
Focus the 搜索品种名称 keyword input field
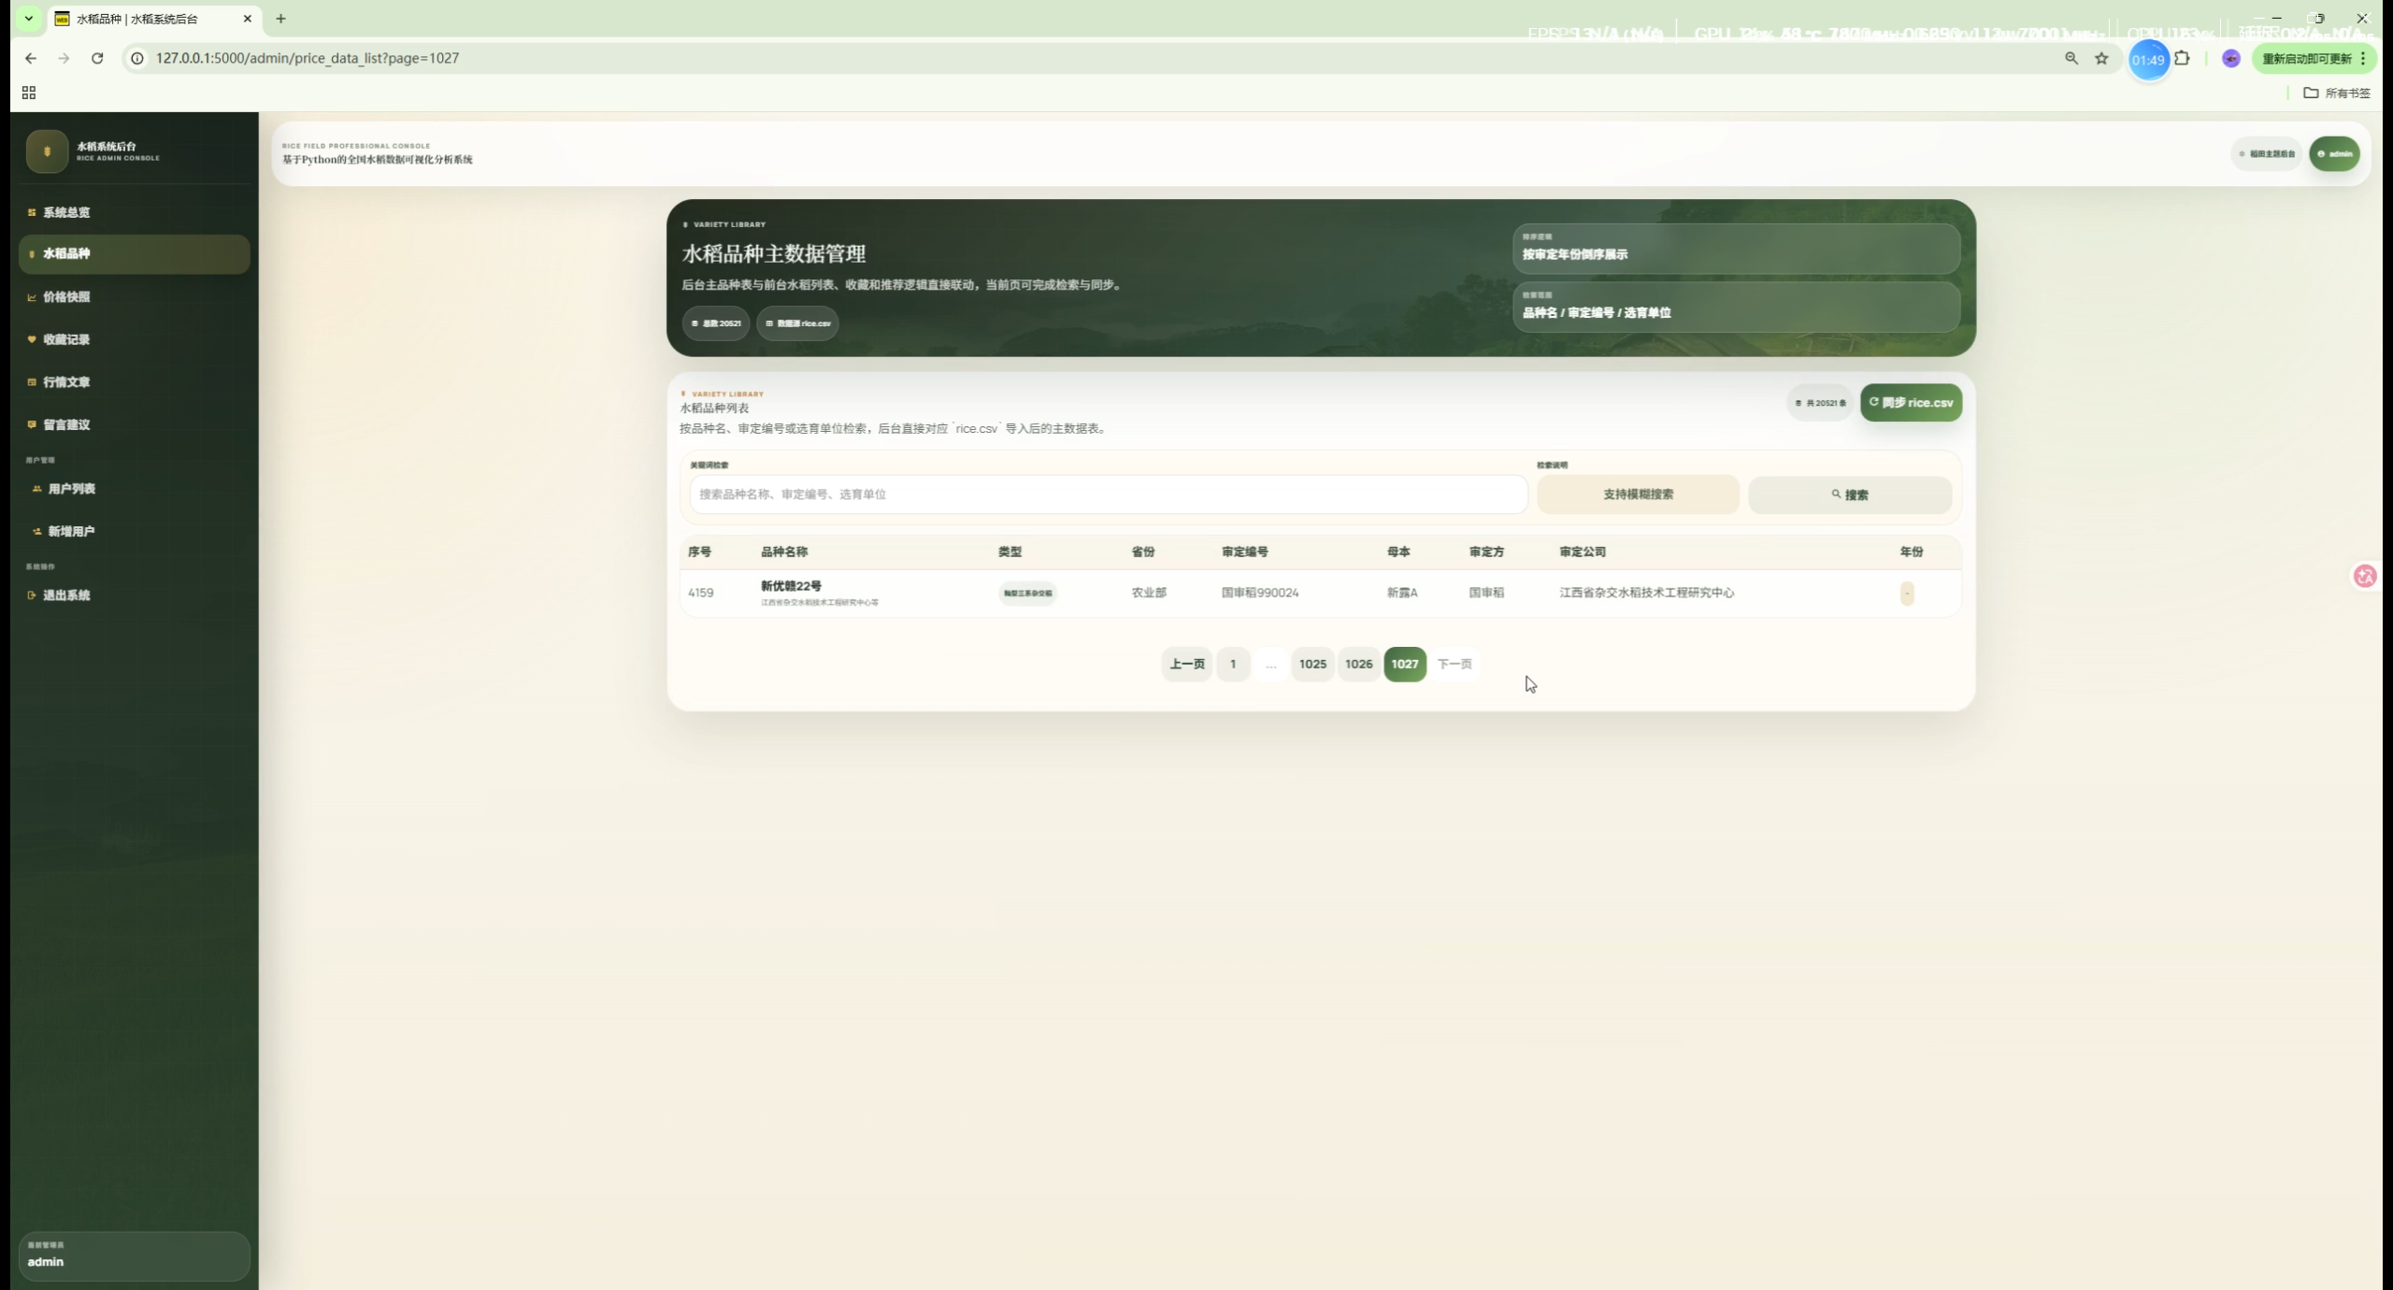click(1108, 494)
